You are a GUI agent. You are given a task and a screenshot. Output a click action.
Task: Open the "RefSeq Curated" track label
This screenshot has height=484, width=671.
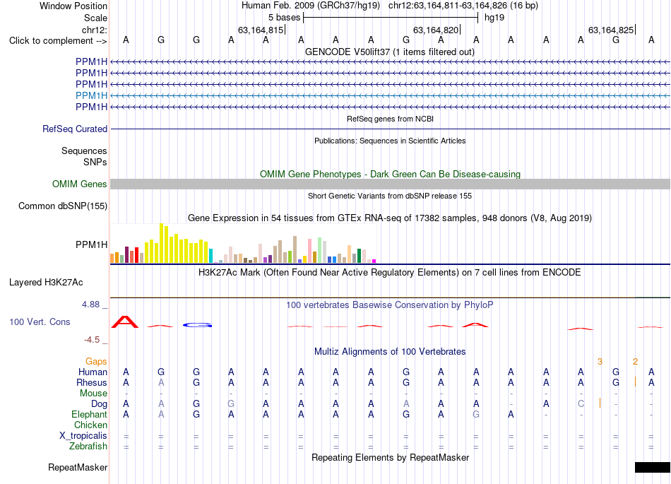click(74, 129)
